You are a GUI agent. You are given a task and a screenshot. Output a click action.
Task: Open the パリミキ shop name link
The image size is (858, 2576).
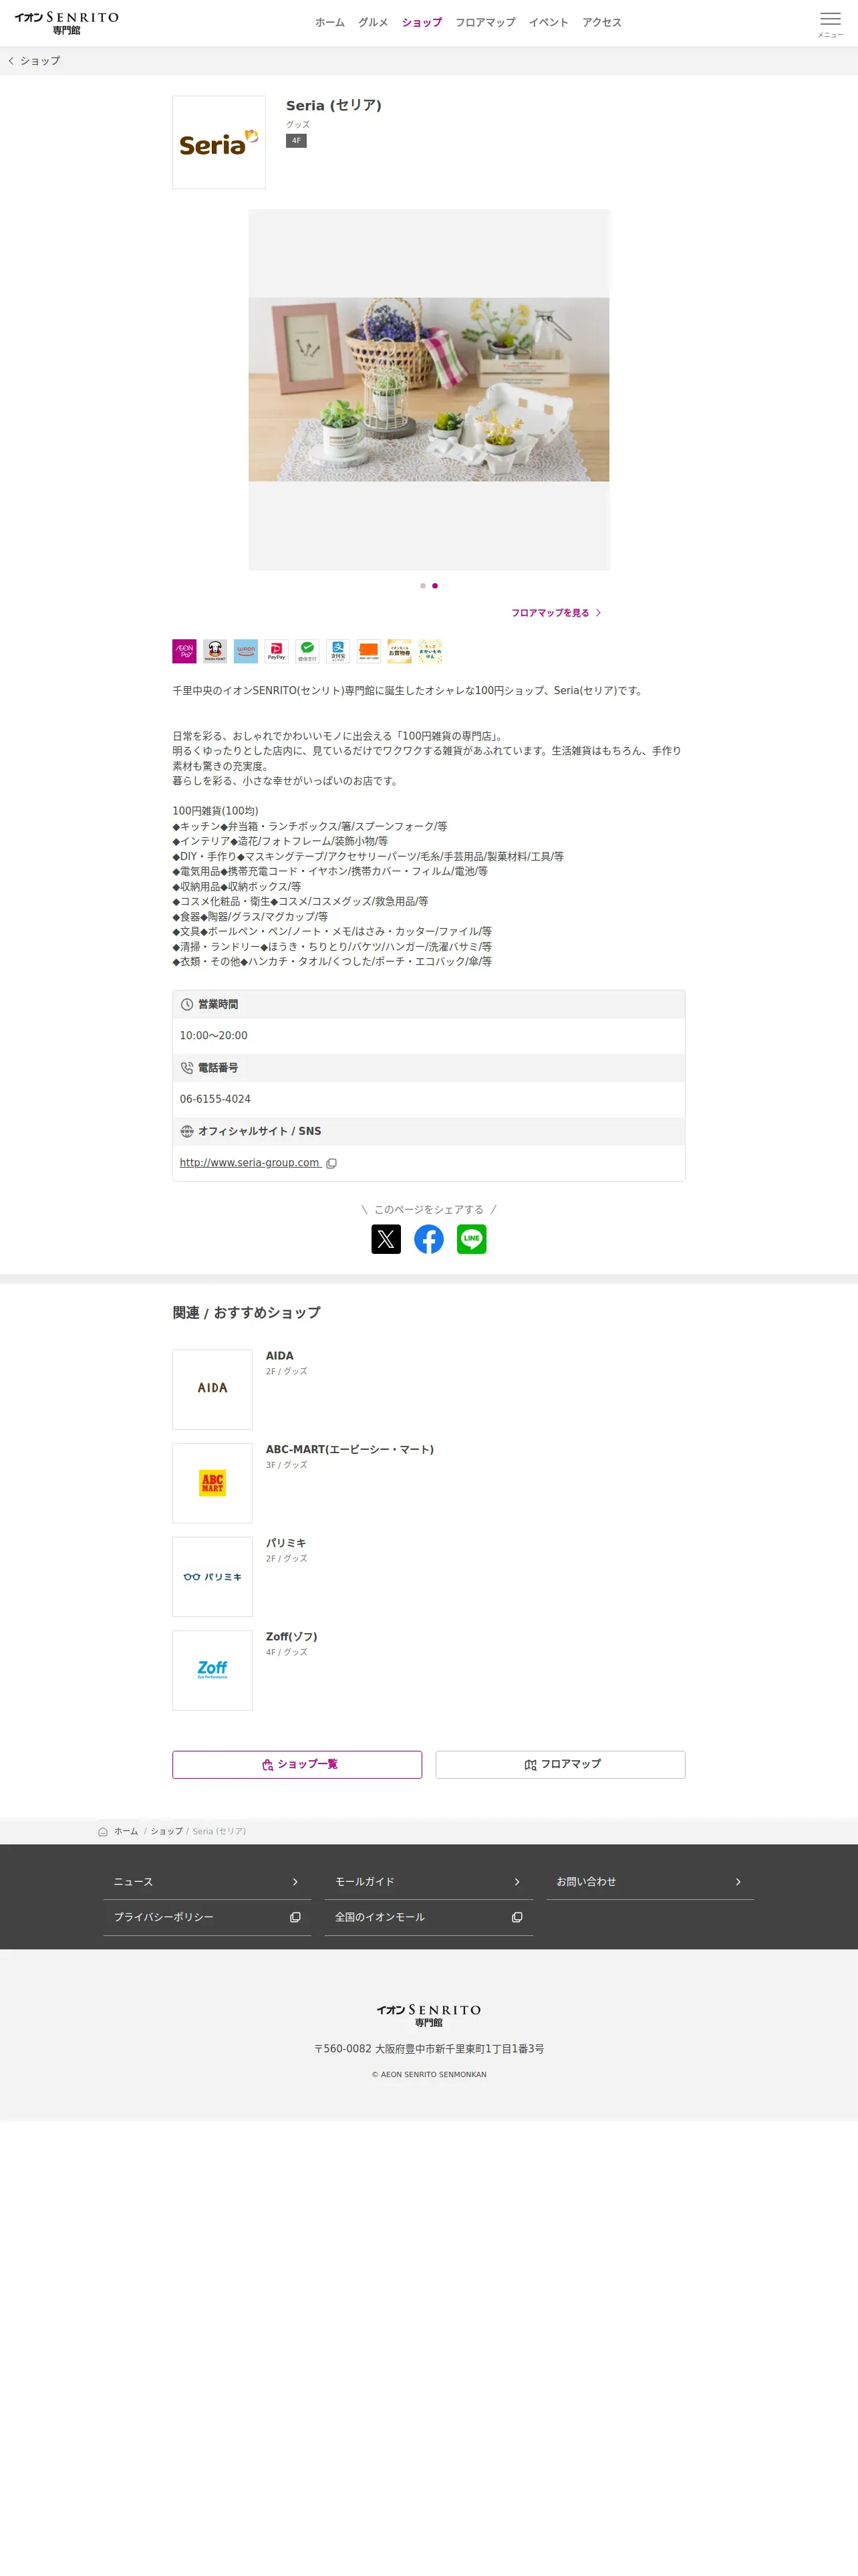(286, 1544)
